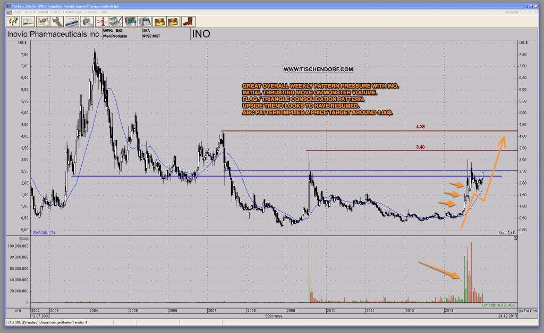544x333 pixels.
Task: Exit via the red door icon
Action: point(189,21)
